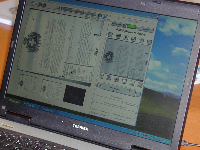Click the R mode icon

pyautogui.click(x=133, y=39)
